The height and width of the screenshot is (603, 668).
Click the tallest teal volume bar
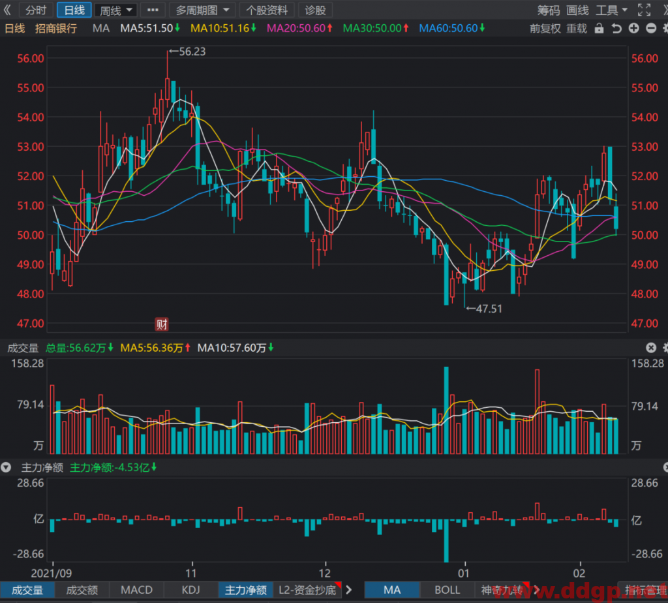pyautogui.click(x=446, y=410)
